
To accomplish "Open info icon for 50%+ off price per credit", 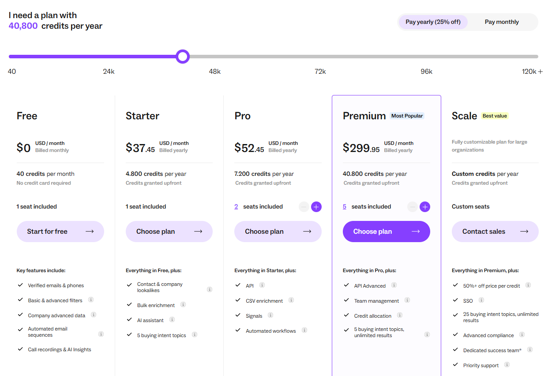I will point(528,285).
